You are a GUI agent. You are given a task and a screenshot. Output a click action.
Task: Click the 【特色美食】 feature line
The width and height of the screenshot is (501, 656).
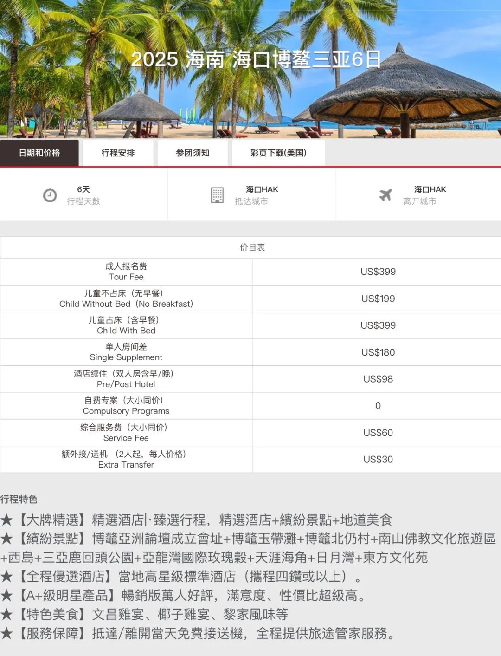[144, 614]
